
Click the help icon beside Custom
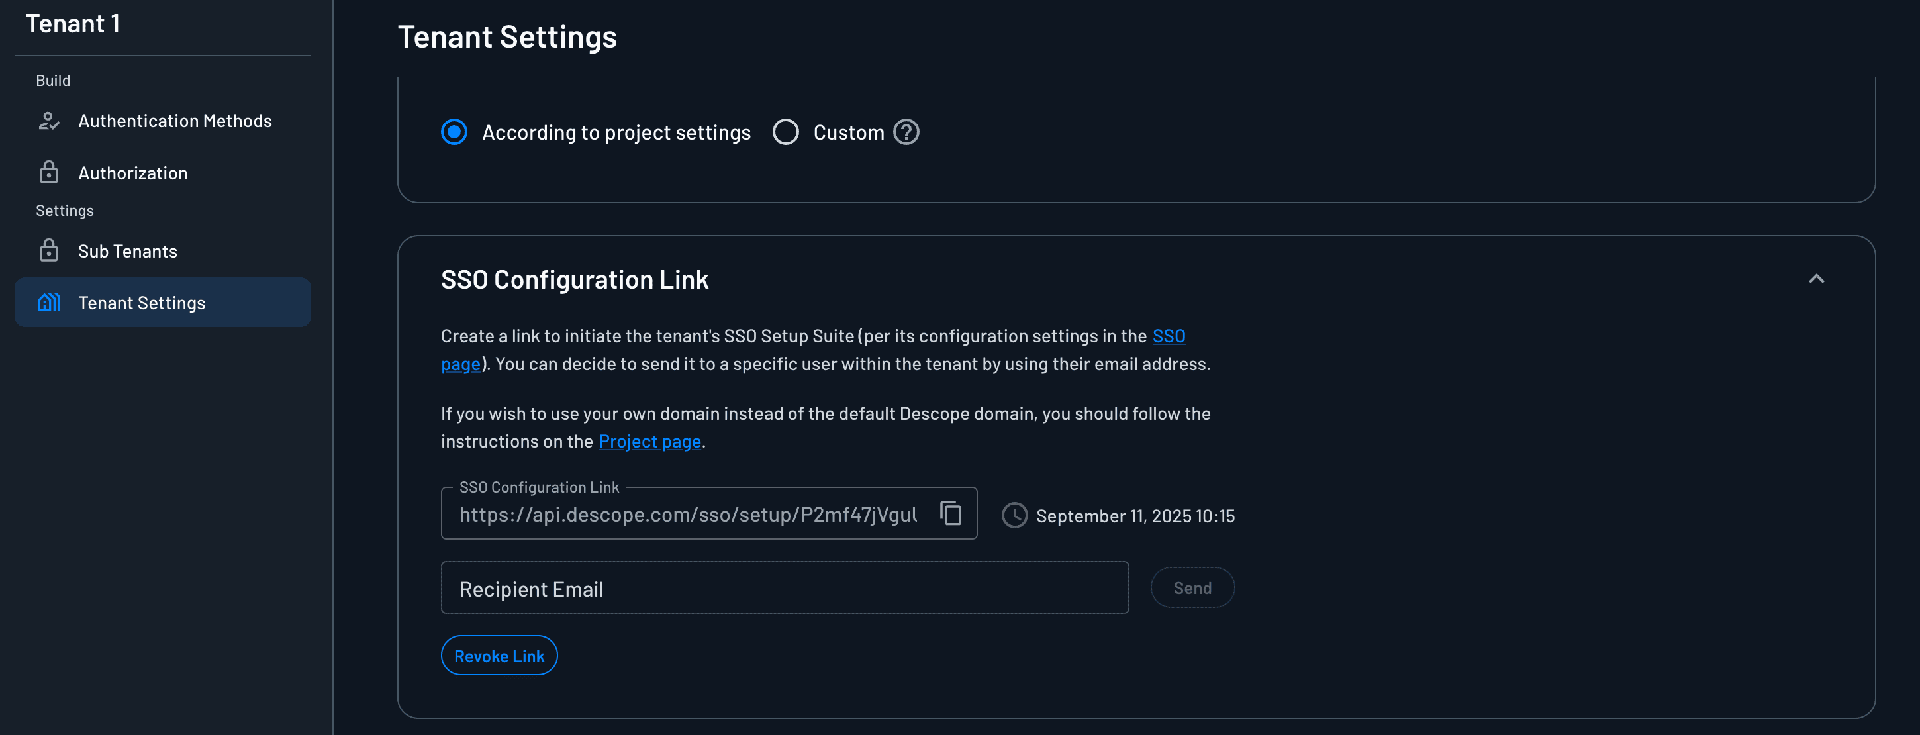click(x=906, y=132)
